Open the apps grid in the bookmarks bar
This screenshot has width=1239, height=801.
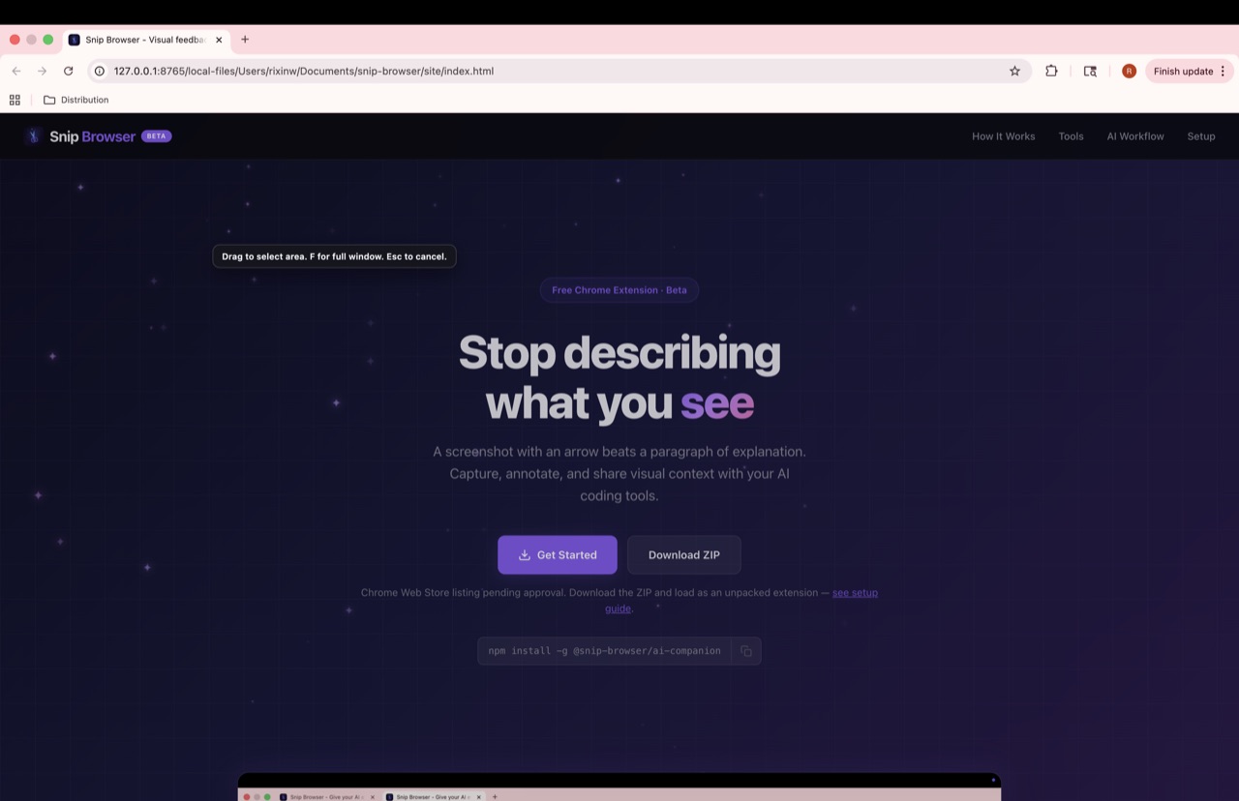(15, 100)
